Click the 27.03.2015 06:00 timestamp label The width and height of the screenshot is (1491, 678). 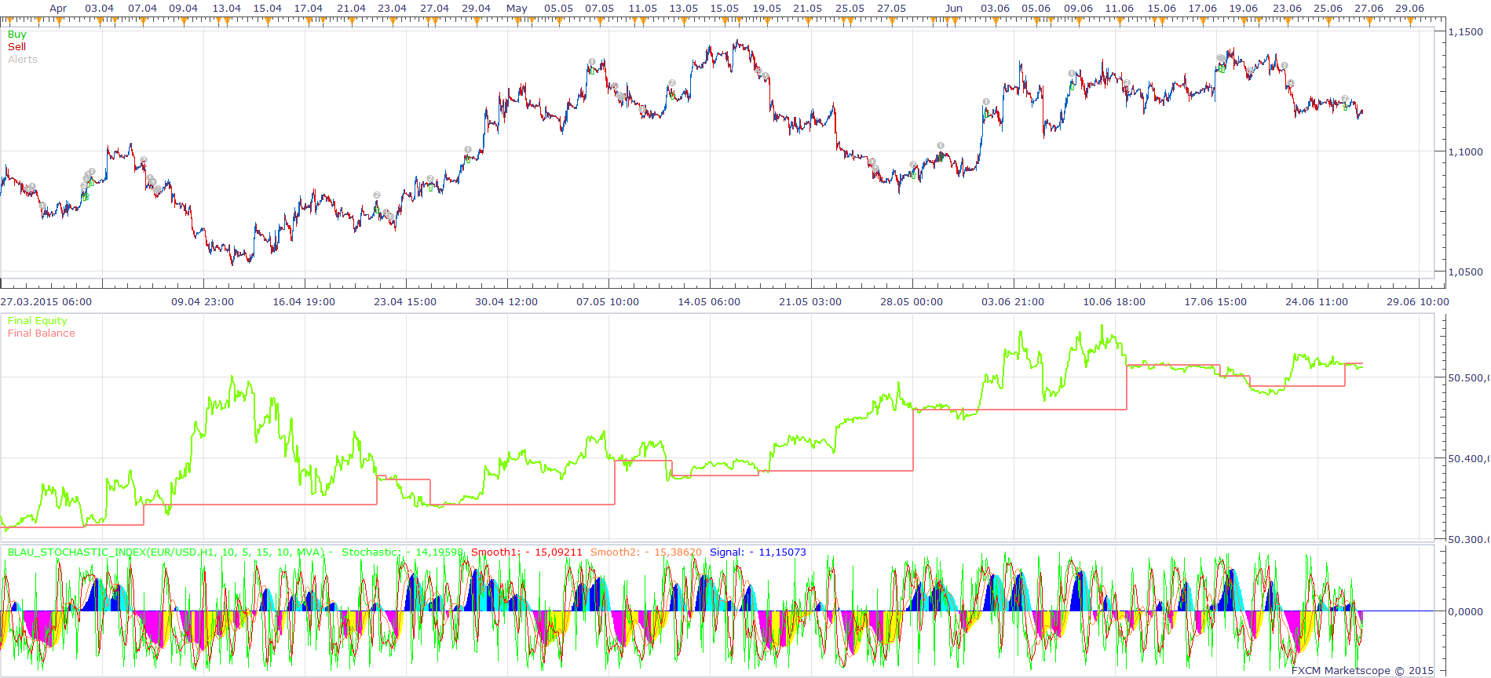46,302
